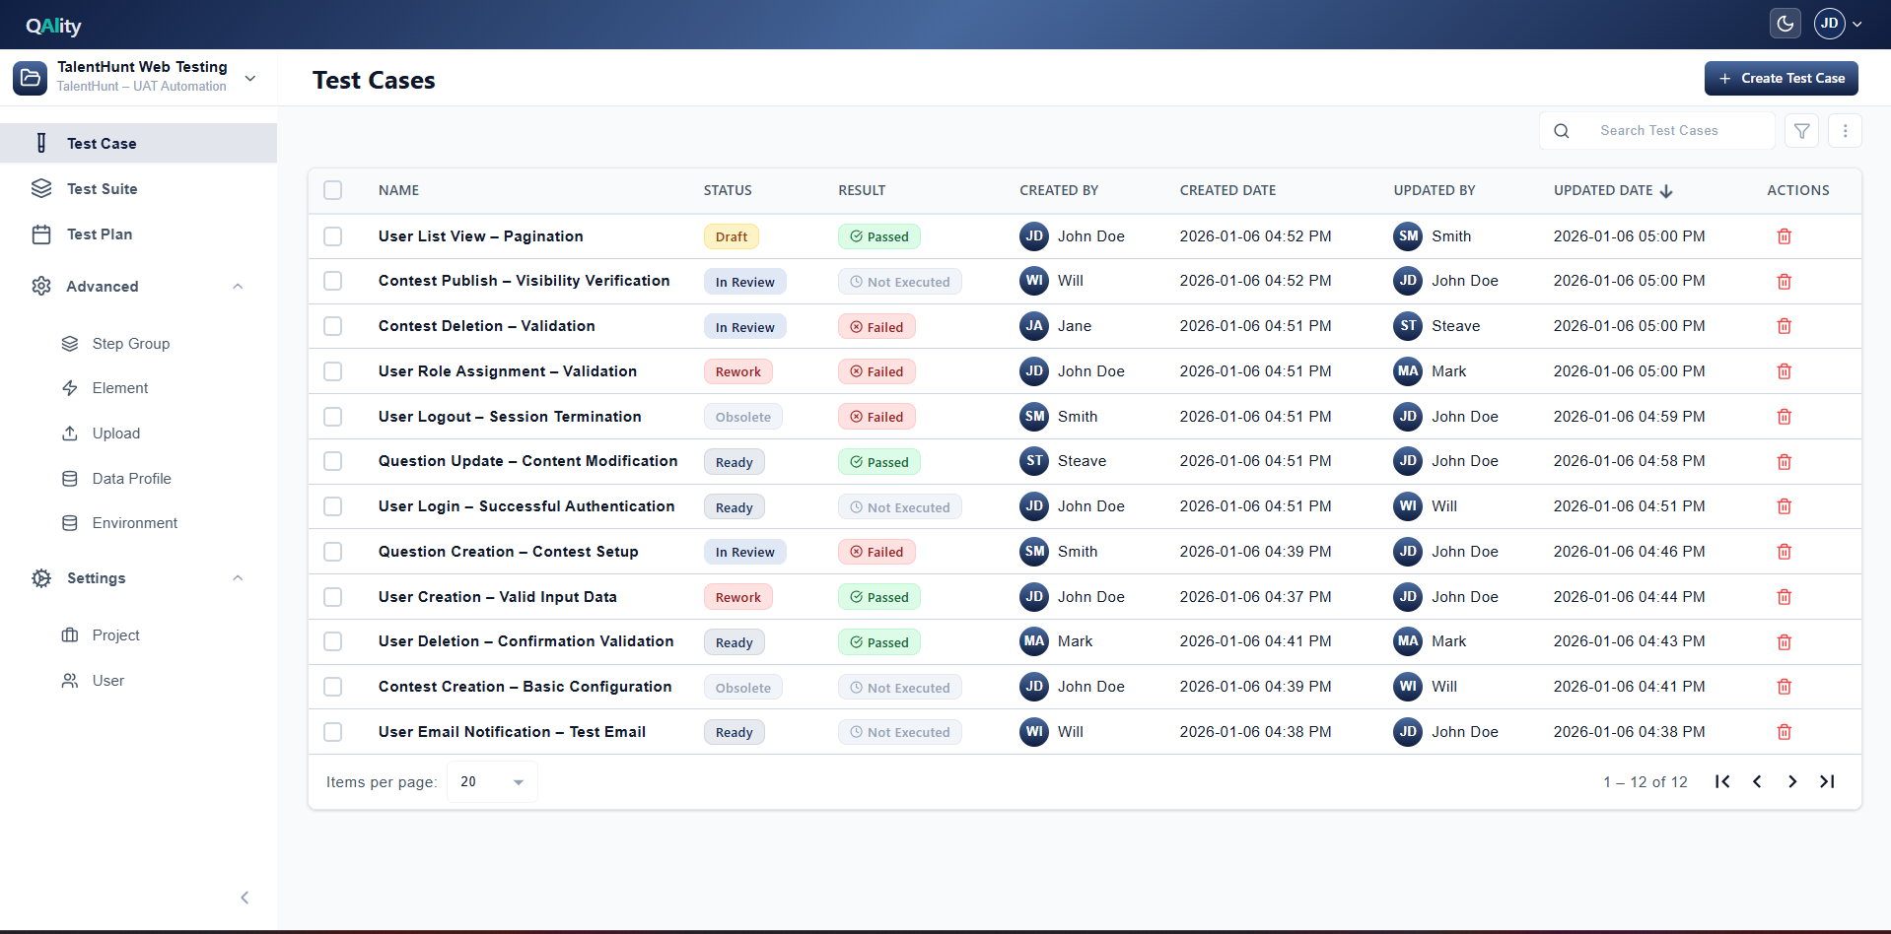Screen dimensions: 1891x934
Task: Tick the checkbox next to Question Creation – Contest Setup
Action: (x=332, y=552)
